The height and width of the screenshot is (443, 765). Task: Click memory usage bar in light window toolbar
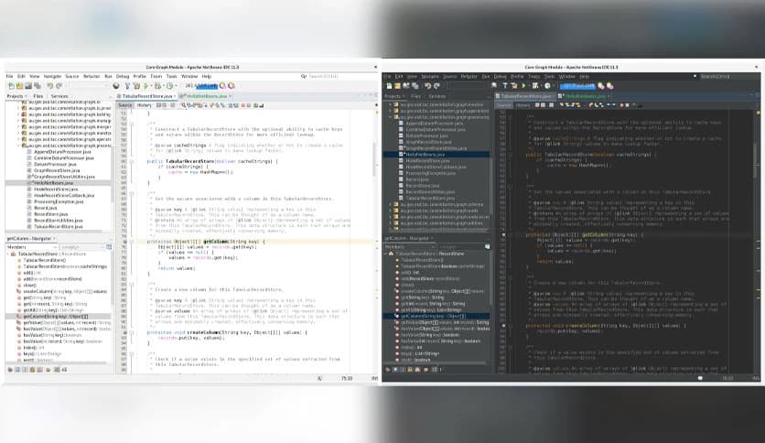tap(201, 86)
